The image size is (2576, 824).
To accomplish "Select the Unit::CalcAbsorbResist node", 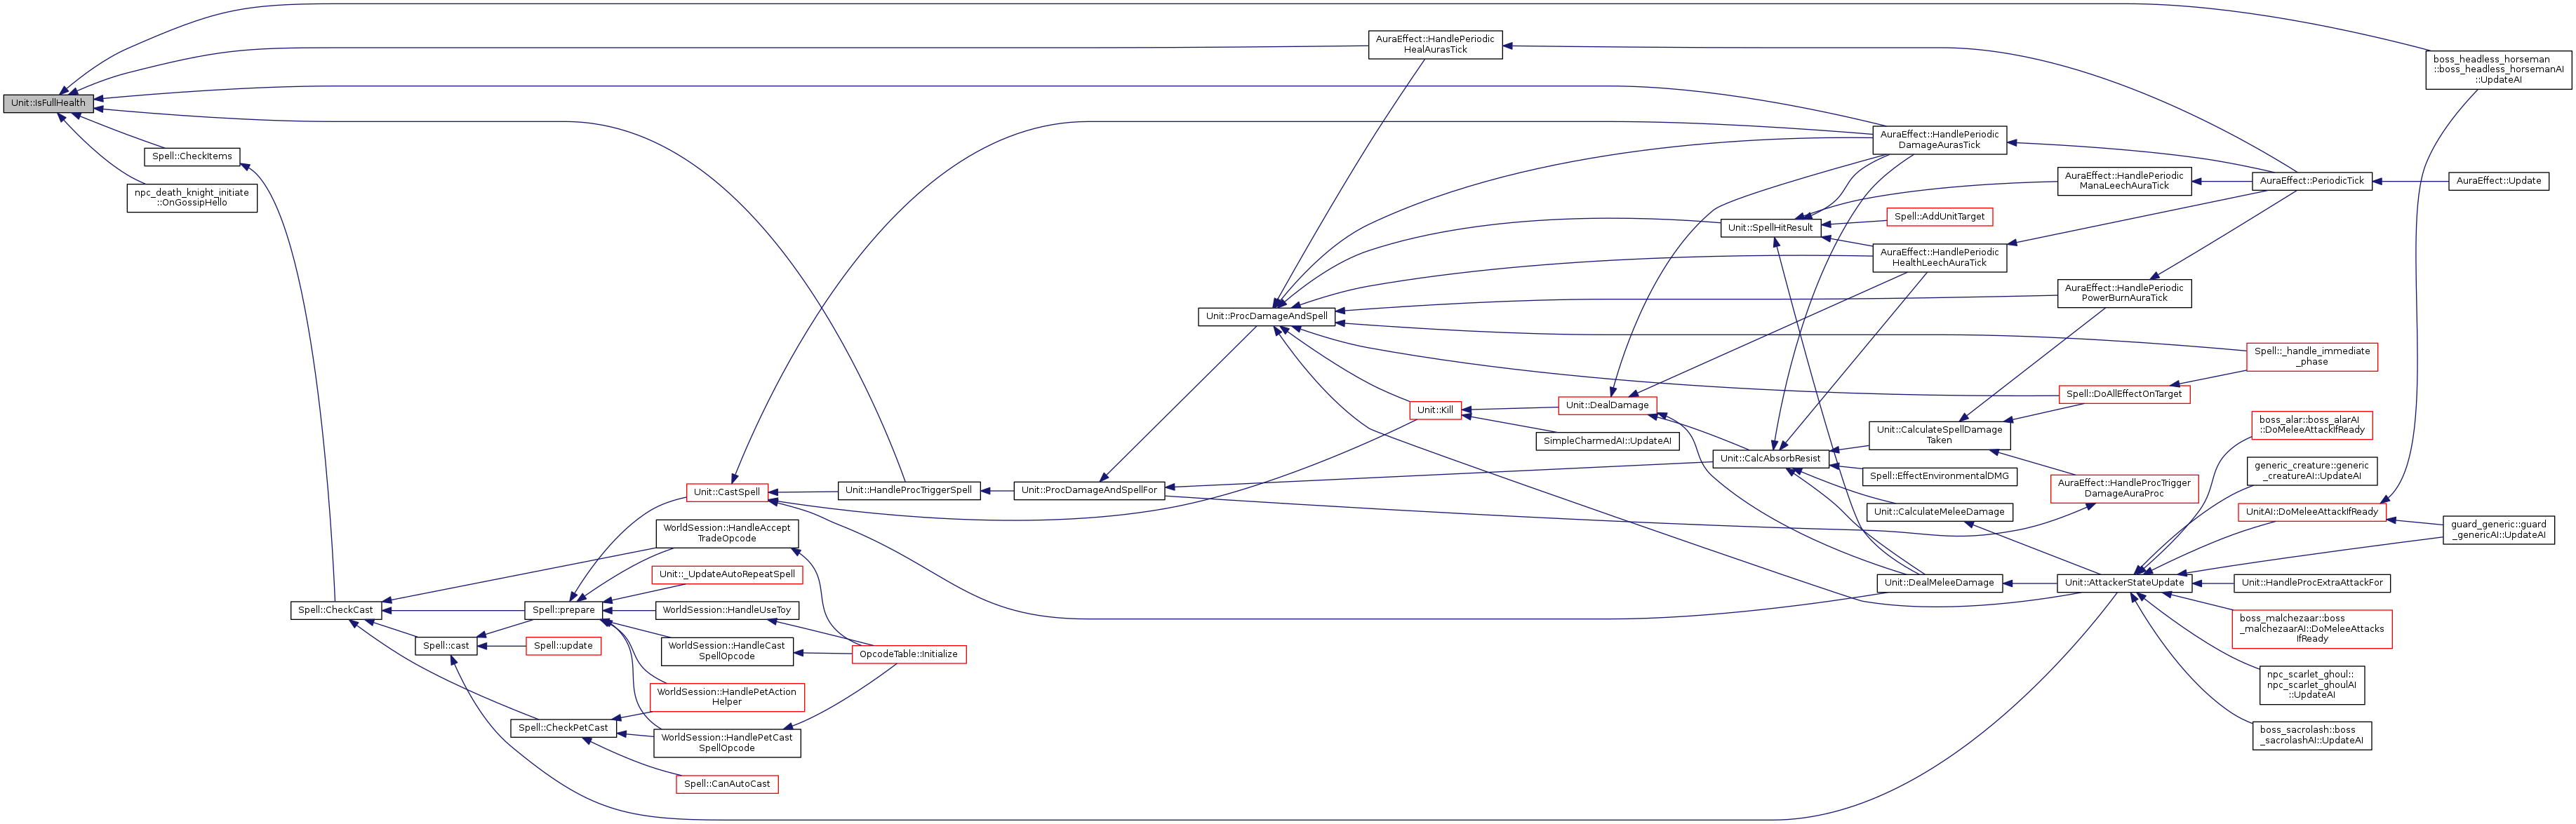I will 1770,459.
